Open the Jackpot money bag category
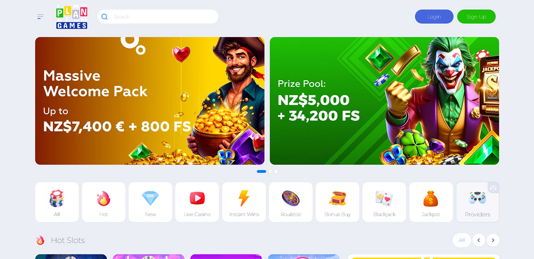 coord(431,202)
